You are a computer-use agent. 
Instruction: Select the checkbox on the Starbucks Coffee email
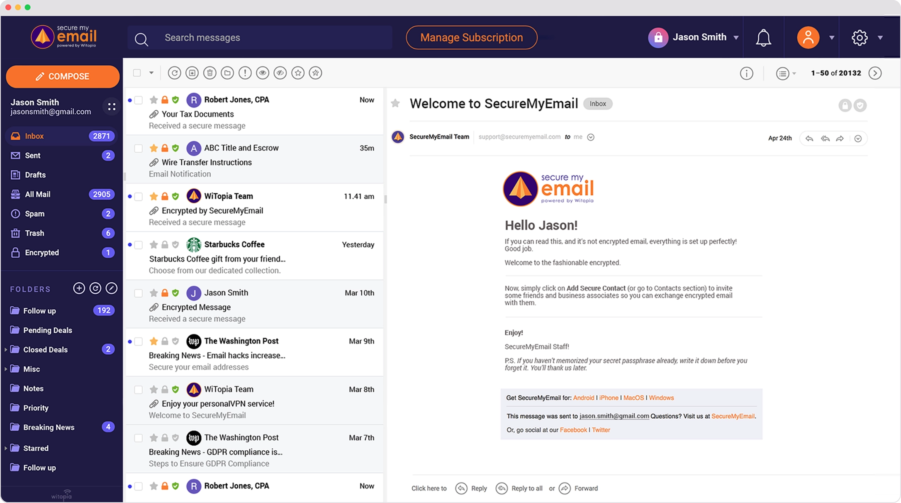[x=138, y=245]
